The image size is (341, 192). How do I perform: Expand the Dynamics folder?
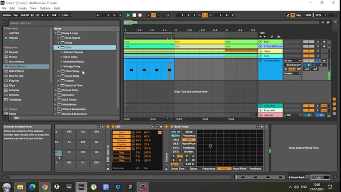point(55,95)
